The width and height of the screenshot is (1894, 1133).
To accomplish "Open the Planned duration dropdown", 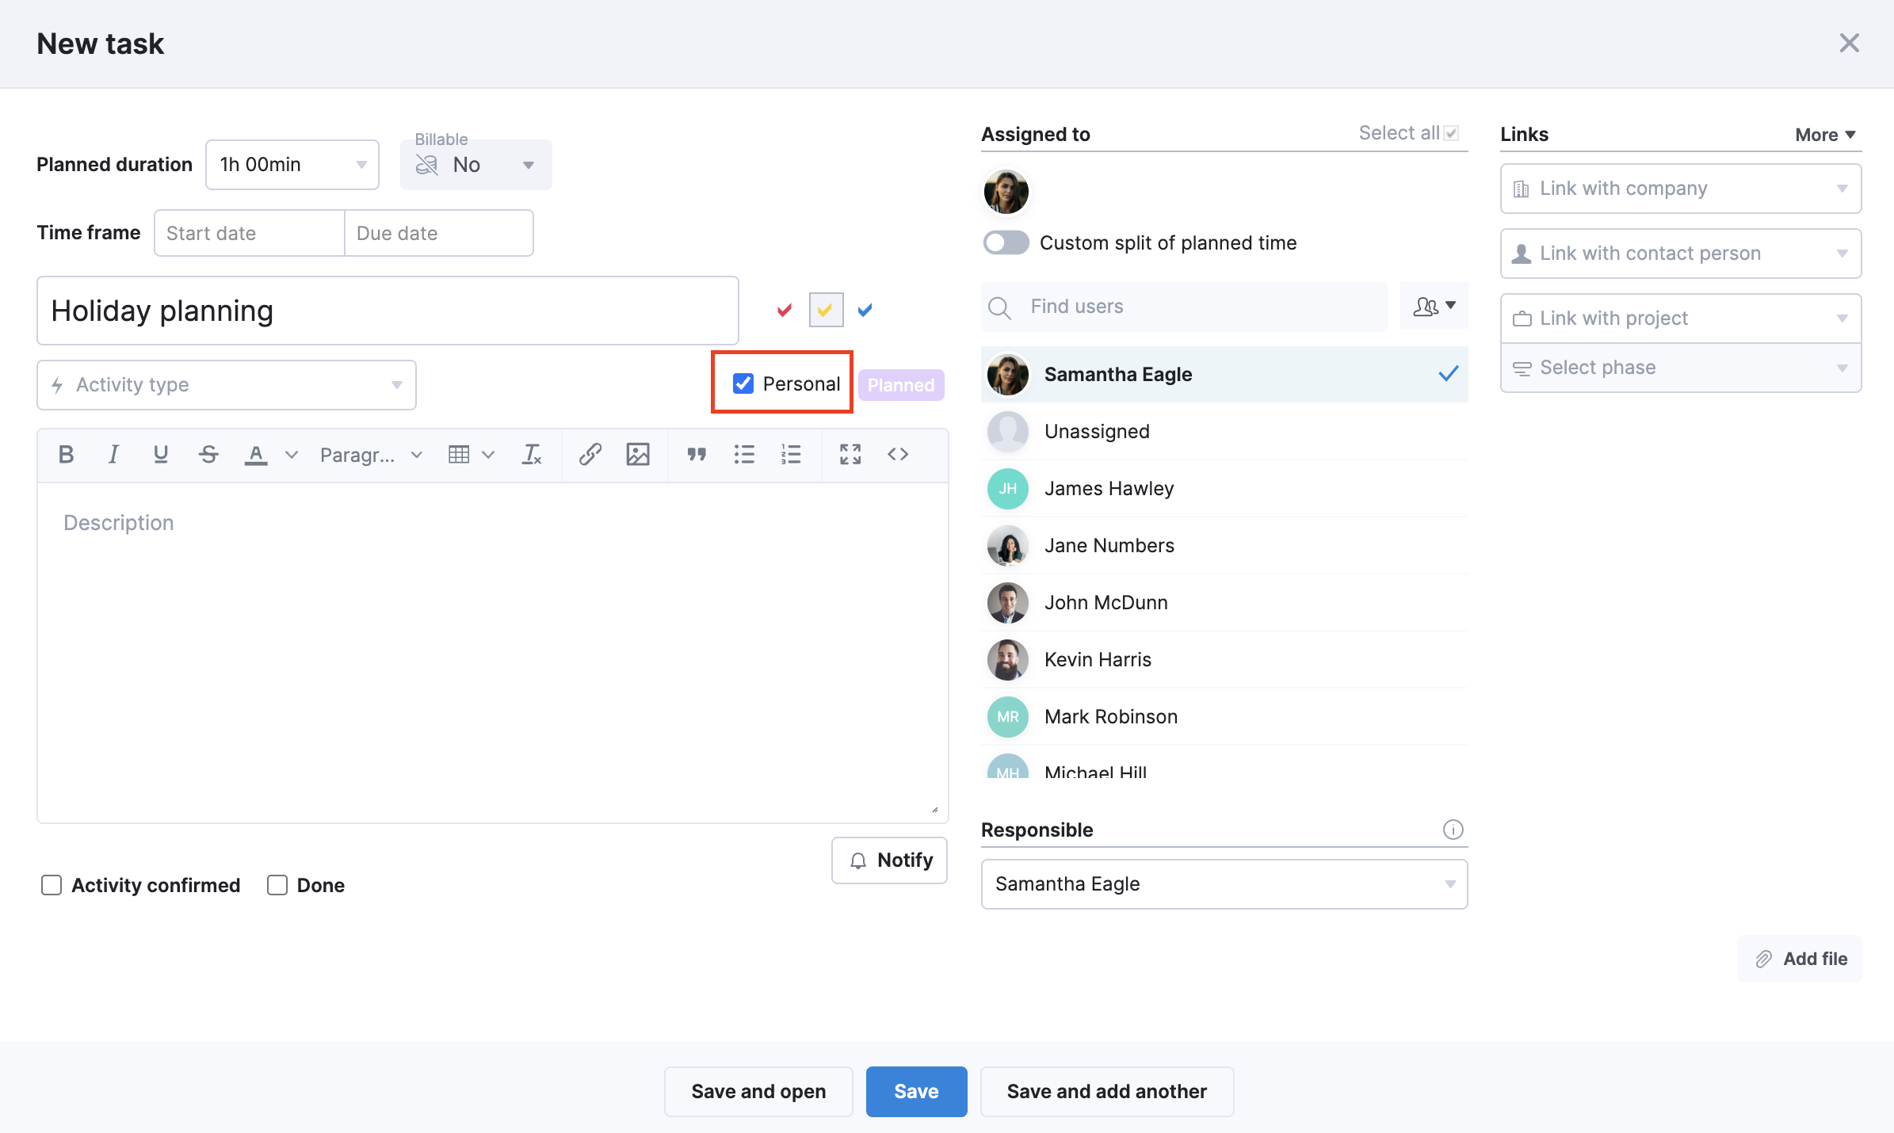I will [292, 164].
